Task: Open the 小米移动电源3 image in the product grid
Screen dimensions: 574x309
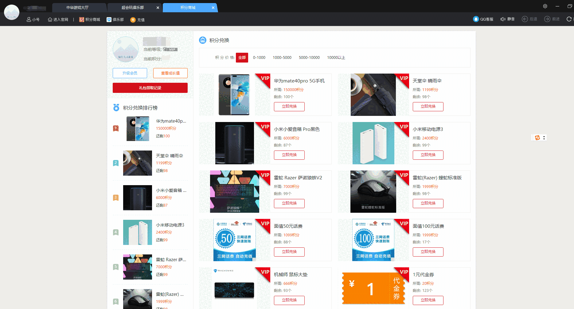Action: (x=373, y=143)
